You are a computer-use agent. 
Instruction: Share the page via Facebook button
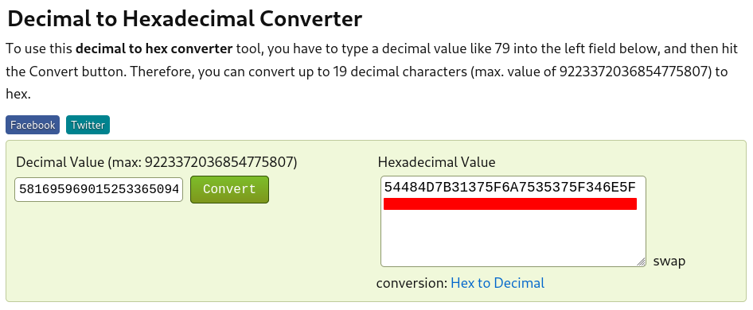pos(33,125)
